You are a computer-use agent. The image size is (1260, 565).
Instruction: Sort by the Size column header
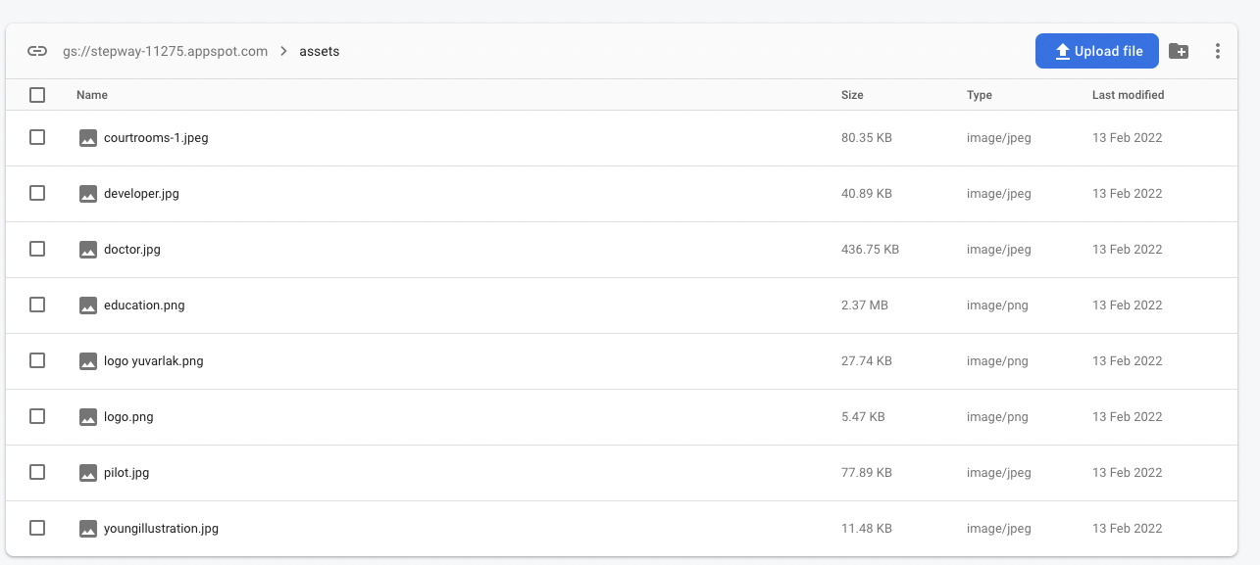click(x=852, y=95)
